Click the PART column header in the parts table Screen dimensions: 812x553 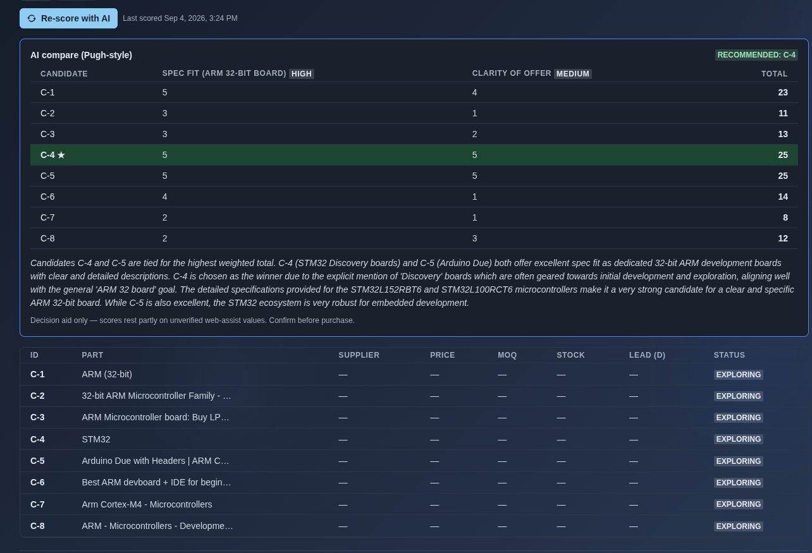[x=92, y=355]
